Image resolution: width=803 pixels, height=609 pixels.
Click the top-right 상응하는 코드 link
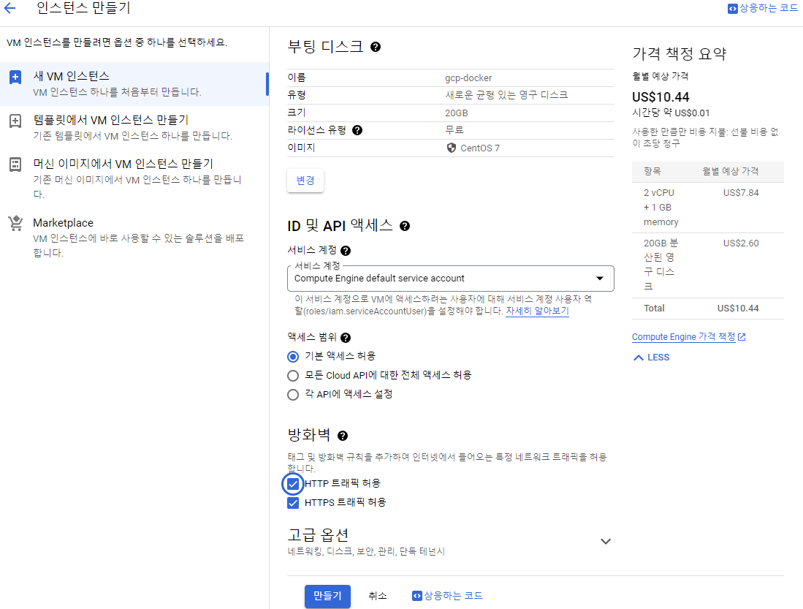pos(763,8)
